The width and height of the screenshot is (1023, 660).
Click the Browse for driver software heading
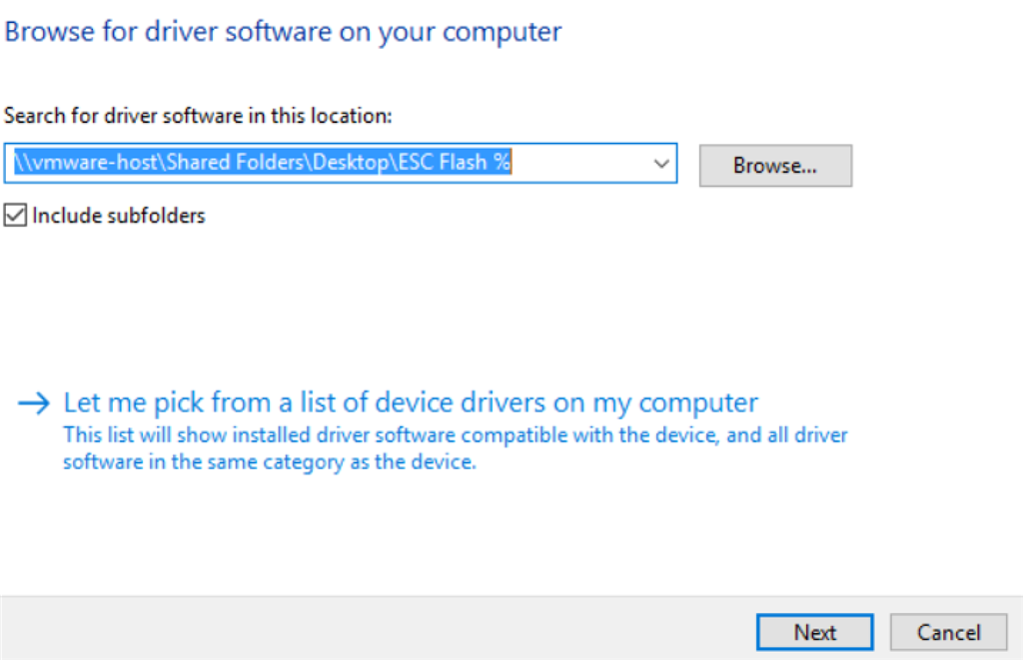[x=283, y=31]
